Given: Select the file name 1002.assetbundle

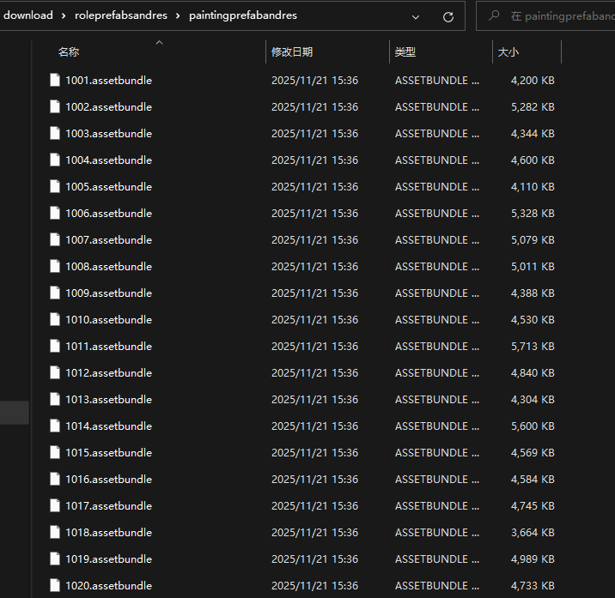Looking at the screenshot, I should (108, 107).
